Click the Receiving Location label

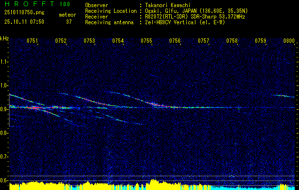(111, 11)
